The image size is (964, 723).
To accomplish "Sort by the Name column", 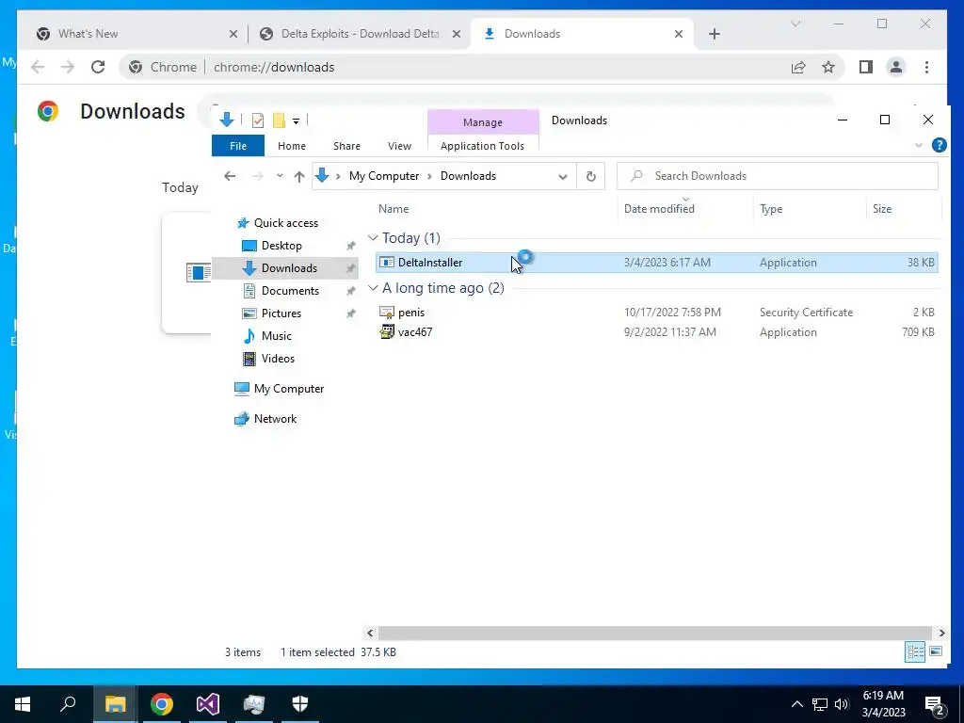I will (x=394, y=209).
